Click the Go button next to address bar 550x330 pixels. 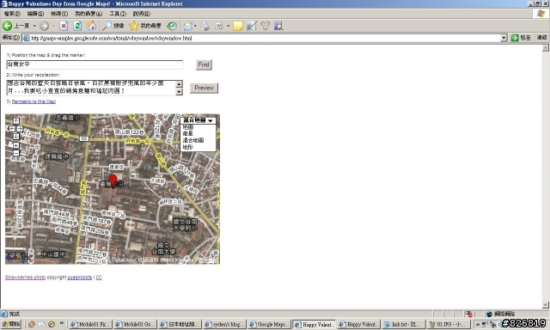522,38
